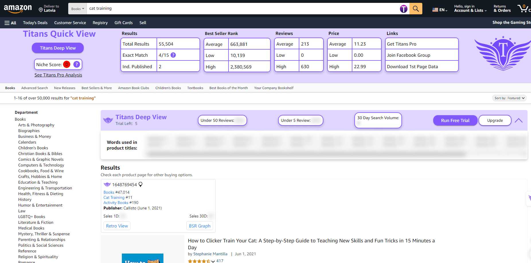
Task: Select Arts & Photography department
Action: [x=36, y=125]
